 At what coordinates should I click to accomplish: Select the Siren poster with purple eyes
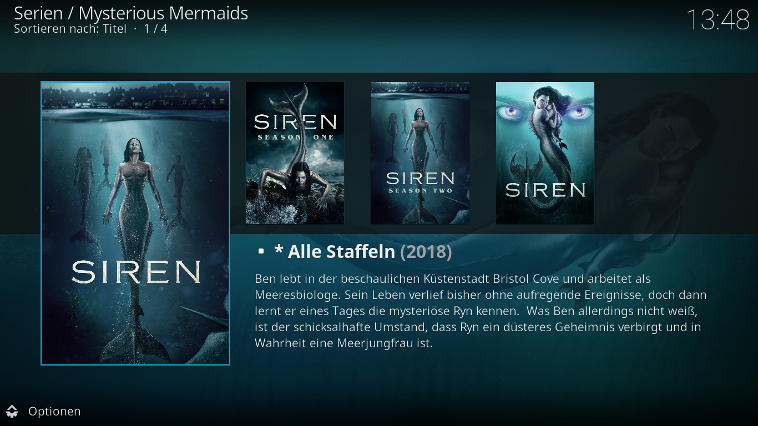pyautogui.click(x=545, y=153)
